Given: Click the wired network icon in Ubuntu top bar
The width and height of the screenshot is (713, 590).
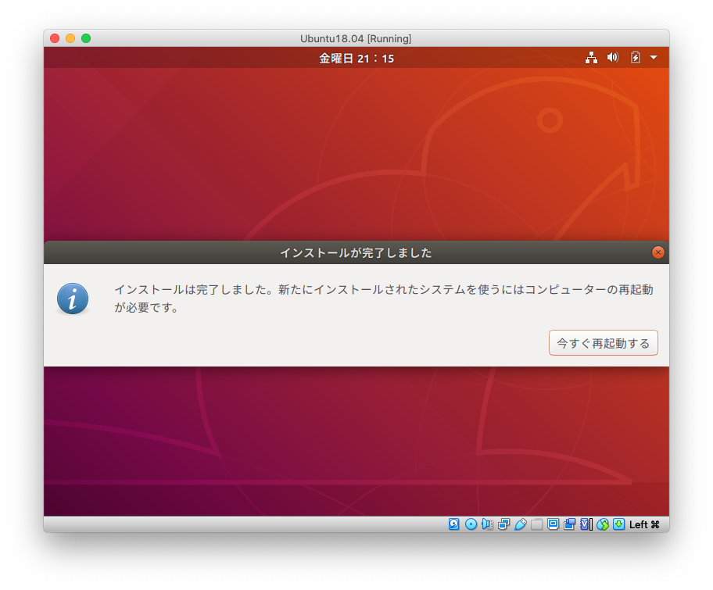Looking at the screenshot, I should [x=592, y=57].
